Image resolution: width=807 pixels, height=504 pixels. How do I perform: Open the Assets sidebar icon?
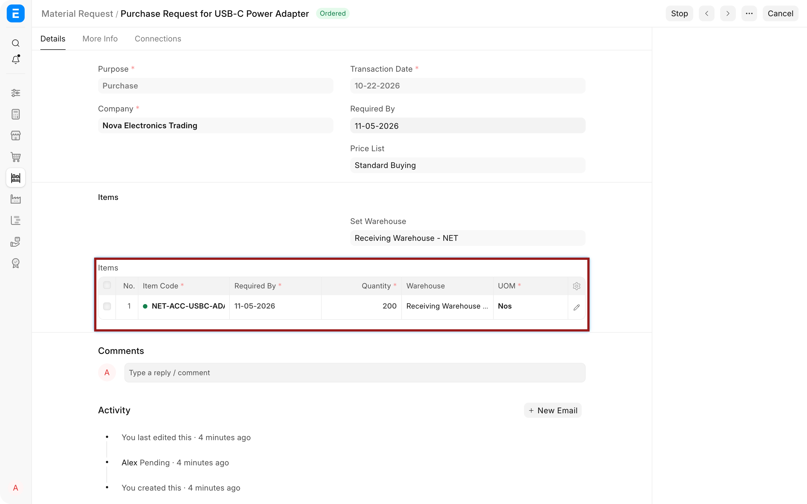tap(16, 242)
